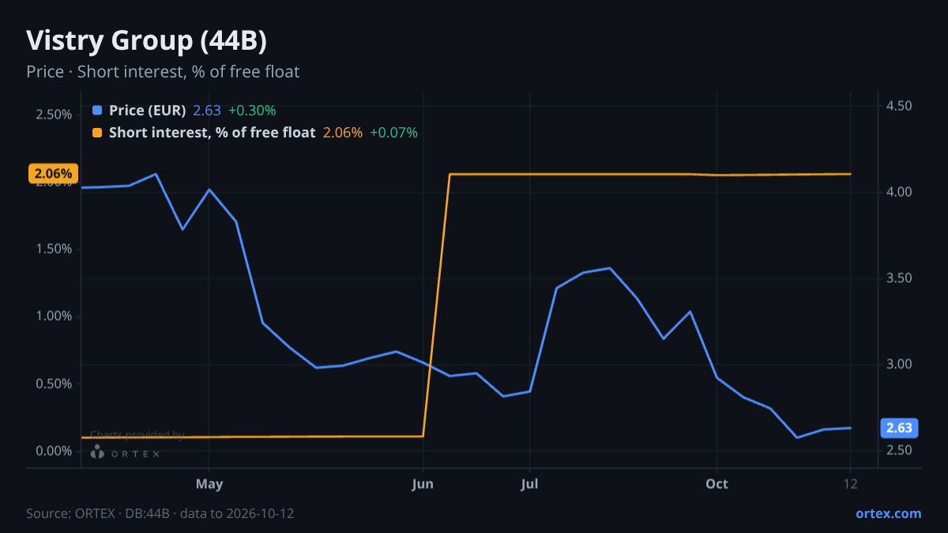Click the 3.50 right axis label
Screen dimensions: 948x533
pos(899,278)
